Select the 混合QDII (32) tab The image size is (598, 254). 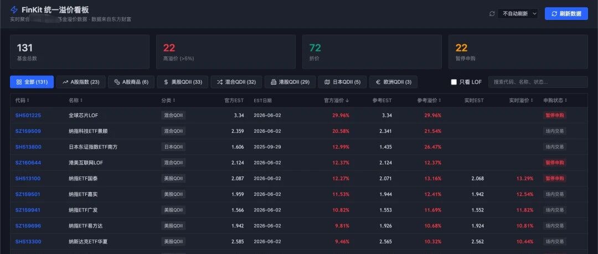(x=236, y=82)
